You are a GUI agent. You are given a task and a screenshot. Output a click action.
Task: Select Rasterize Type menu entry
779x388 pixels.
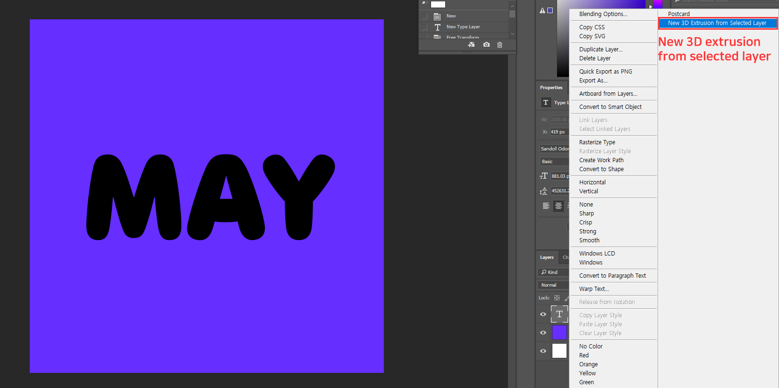point(597,142)
